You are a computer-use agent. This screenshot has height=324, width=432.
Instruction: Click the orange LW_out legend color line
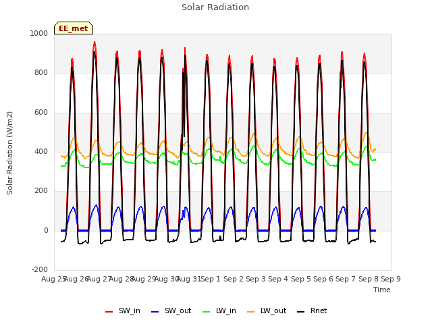point(251,312)
